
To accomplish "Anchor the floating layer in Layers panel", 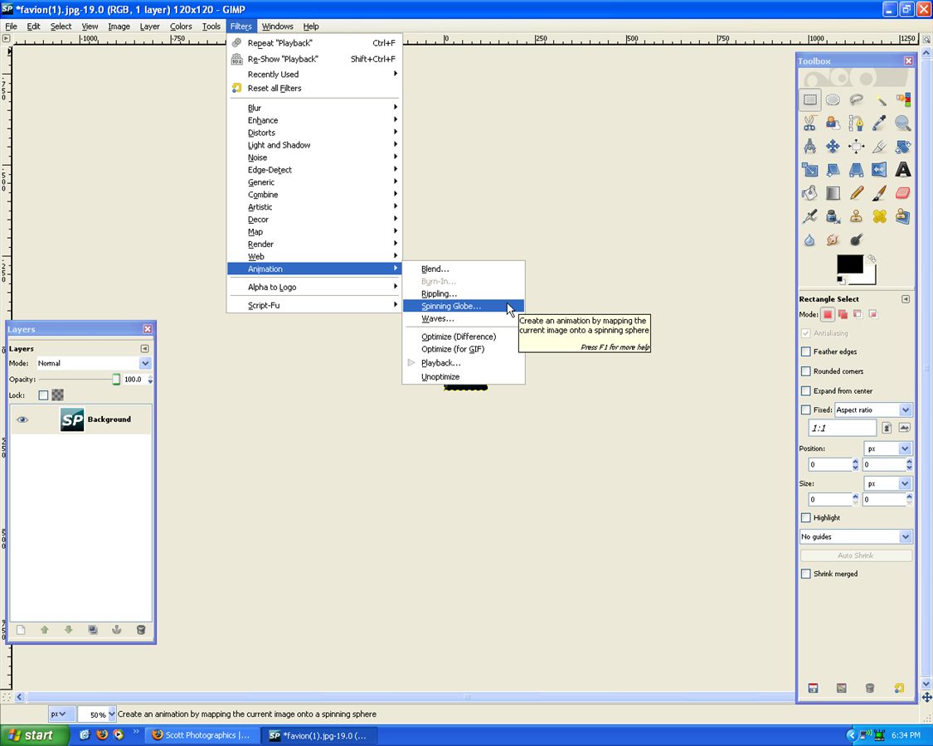I will click(117, 630).
